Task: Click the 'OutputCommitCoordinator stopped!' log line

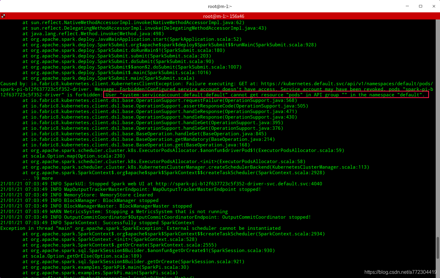Action: 156,217
